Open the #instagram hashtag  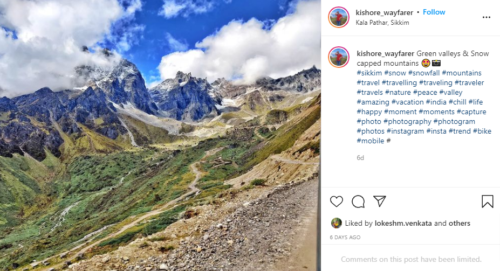coord(405,131)
